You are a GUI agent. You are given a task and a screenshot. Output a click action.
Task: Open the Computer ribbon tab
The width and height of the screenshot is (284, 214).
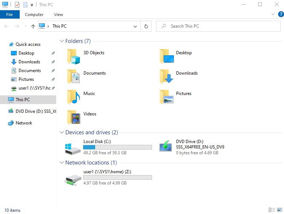(34, 15)
